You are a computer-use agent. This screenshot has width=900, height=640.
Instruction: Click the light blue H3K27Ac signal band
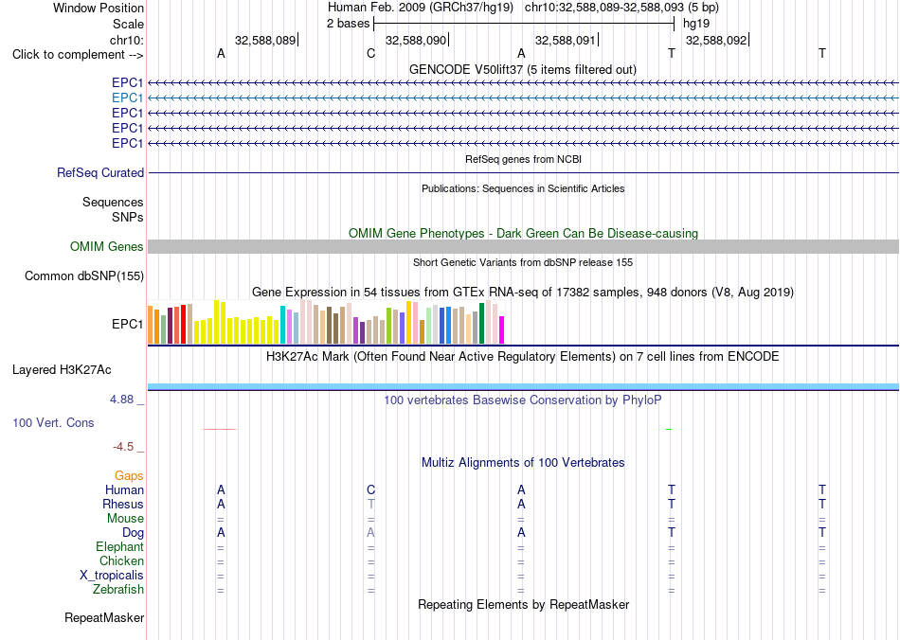coord(524,386)
